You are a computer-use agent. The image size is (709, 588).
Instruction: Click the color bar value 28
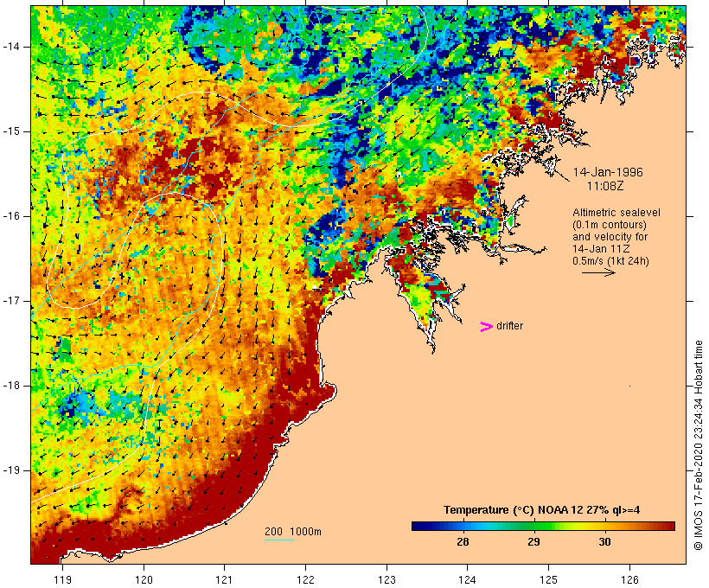[x=463, y=541]
